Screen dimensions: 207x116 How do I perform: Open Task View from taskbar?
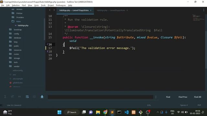pos(84,112)
